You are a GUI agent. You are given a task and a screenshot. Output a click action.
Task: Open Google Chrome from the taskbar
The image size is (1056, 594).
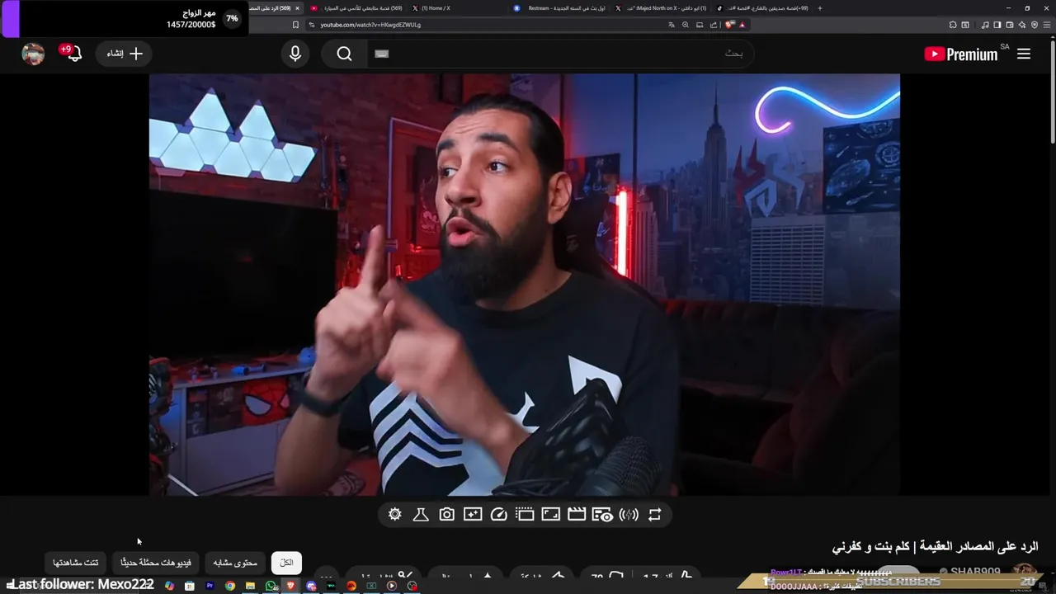tap(230, 586)
